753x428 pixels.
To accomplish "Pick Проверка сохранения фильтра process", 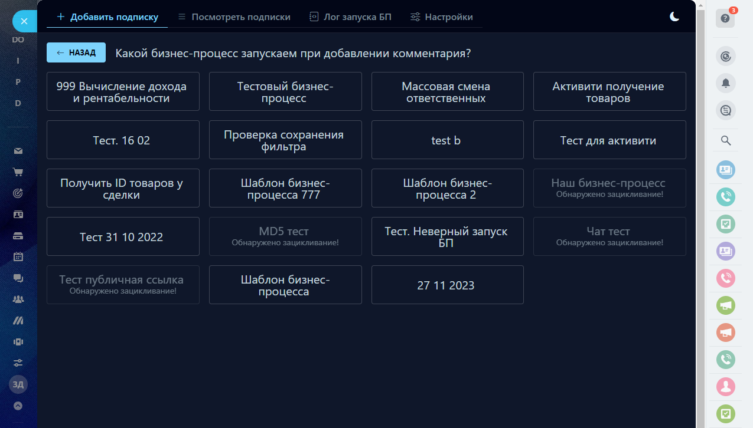I will [285, 140].
